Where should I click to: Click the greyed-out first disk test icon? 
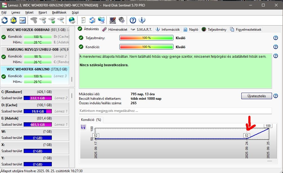tap(34, 20)
